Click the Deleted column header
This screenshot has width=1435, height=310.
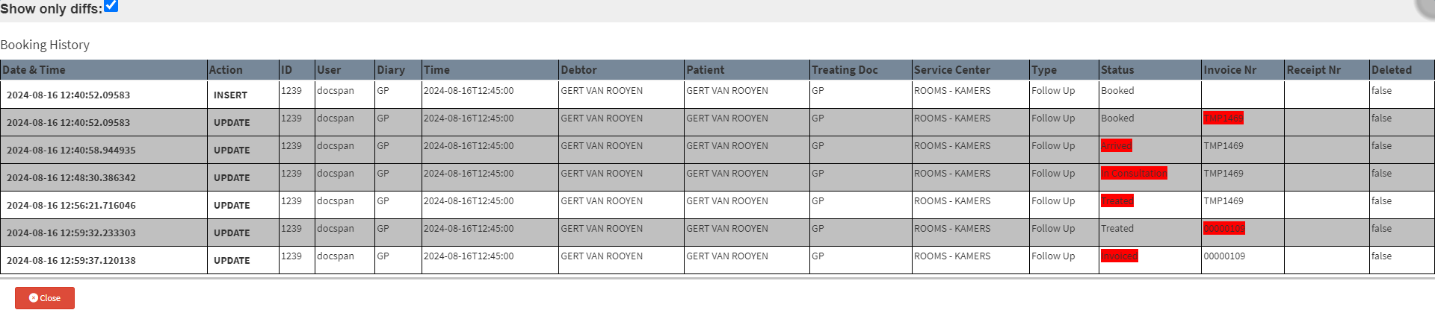coord(1391,70)
